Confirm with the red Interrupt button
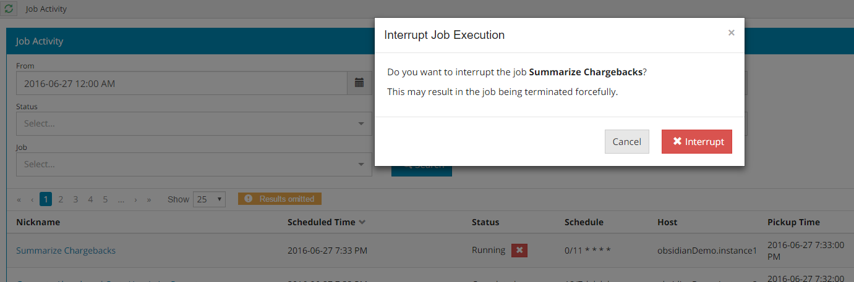 coord(697,142)
